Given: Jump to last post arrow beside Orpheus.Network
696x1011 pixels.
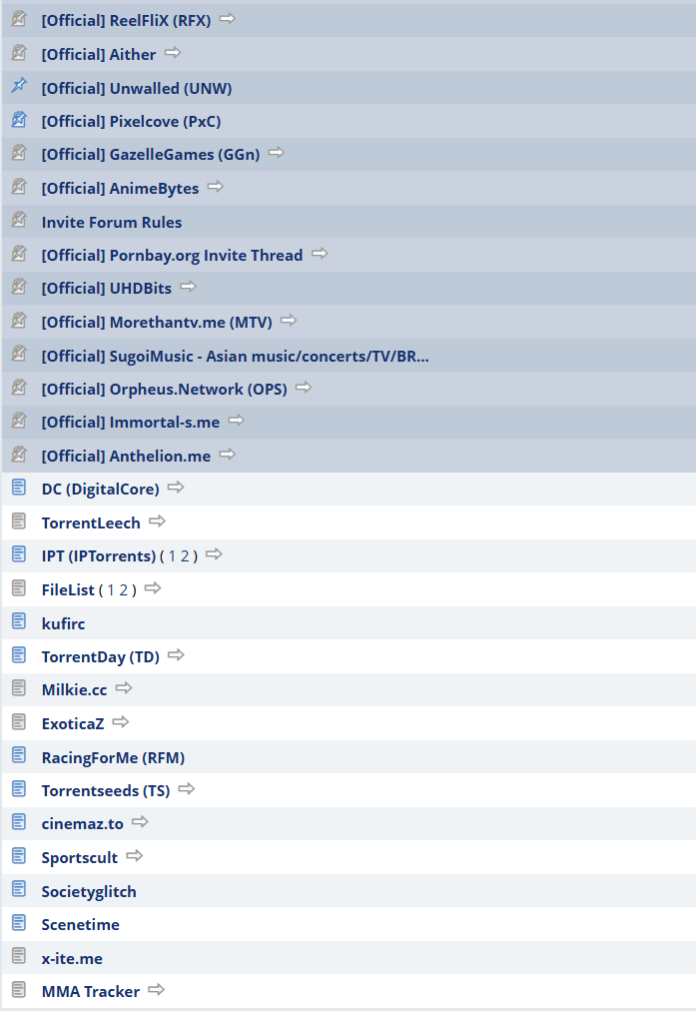Looking at the screenshot, I should coord(304,388).
